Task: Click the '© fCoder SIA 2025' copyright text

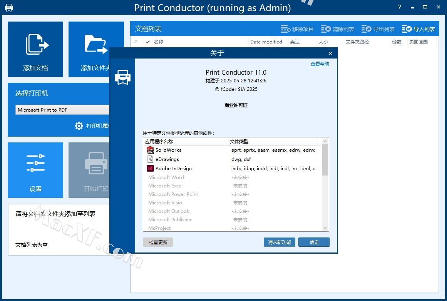Action: click(236, 89)
